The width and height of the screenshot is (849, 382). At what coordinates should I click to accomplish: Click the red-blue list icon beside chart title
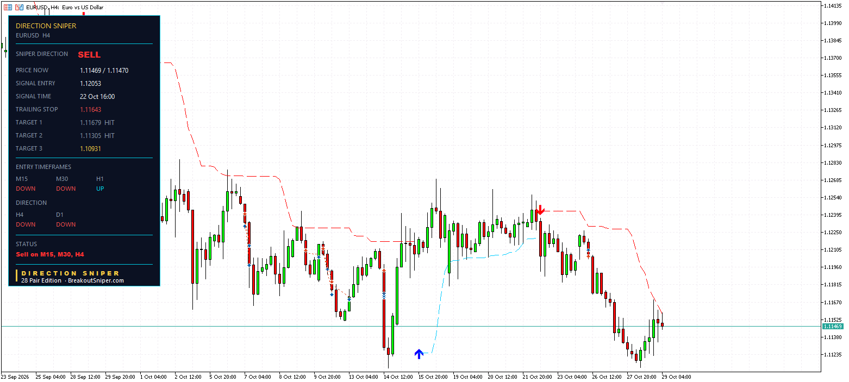pyautogui.click(x=8, y=7)
